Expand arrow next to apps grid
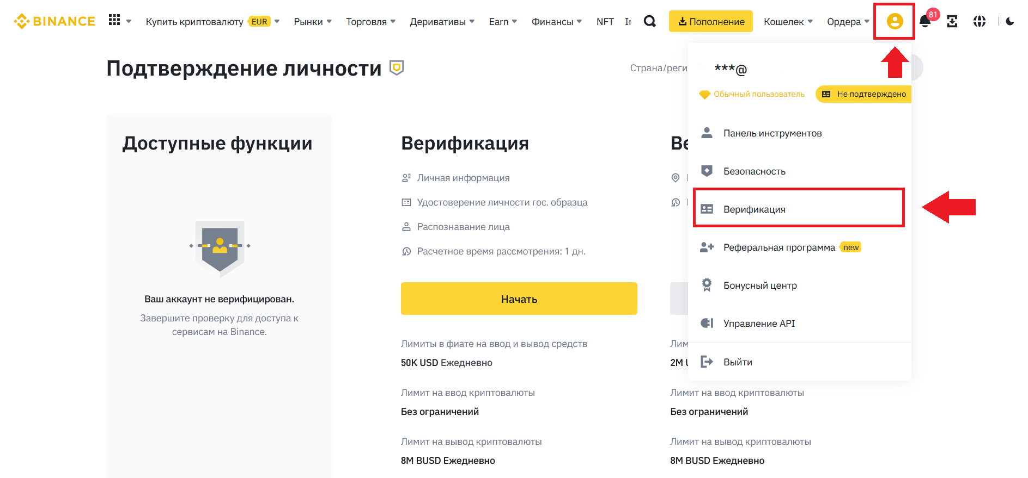Screen dimensions: 1028x478 pyautogui.click(x=129, y=21)
